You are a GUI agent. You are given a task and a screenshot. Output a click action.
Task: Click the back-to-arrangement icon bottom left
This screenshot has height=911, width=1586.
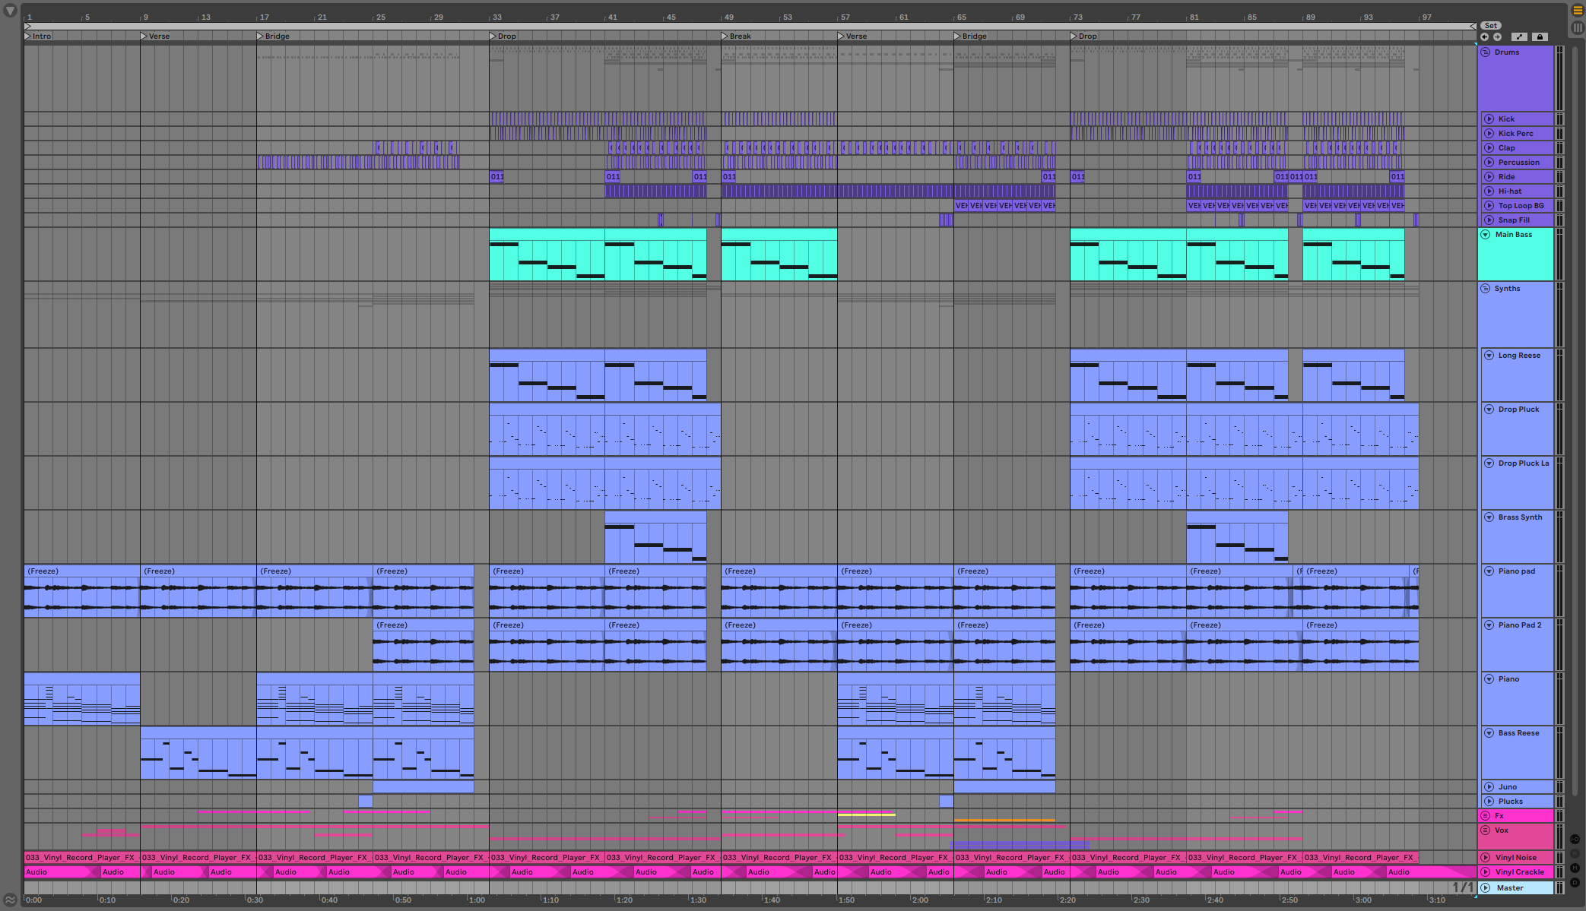[10, 900]
